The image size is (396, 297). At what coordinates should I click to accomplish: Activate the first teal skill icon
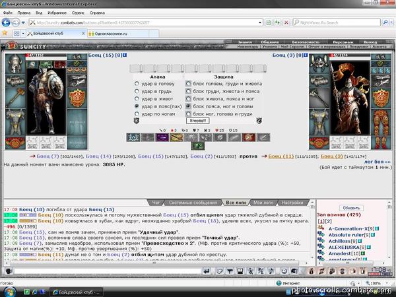[x=133, y=137]
